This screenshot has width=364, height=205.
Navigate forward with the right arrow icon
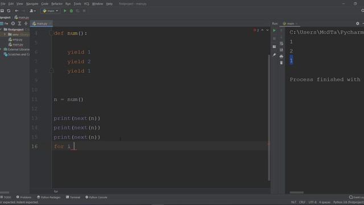[x=23, y=11]
